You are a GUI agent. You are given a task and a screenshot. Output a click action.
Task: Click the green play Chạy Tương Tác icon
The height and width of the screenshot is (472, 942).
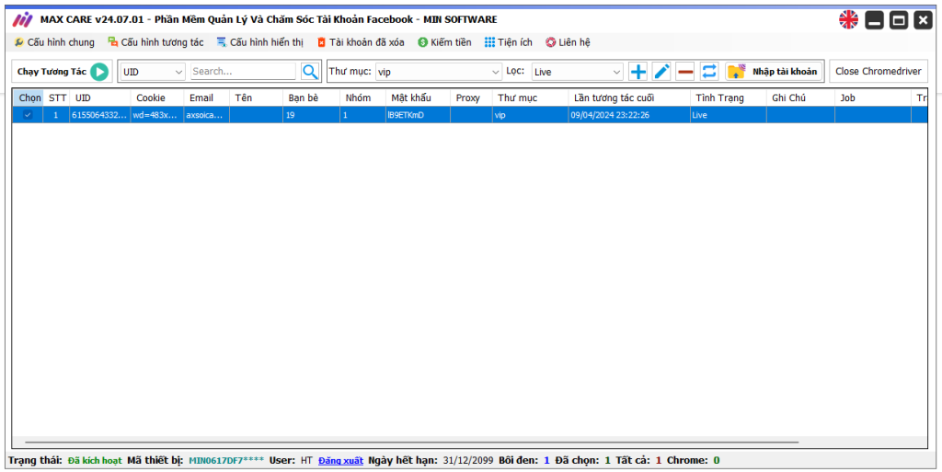99,72
